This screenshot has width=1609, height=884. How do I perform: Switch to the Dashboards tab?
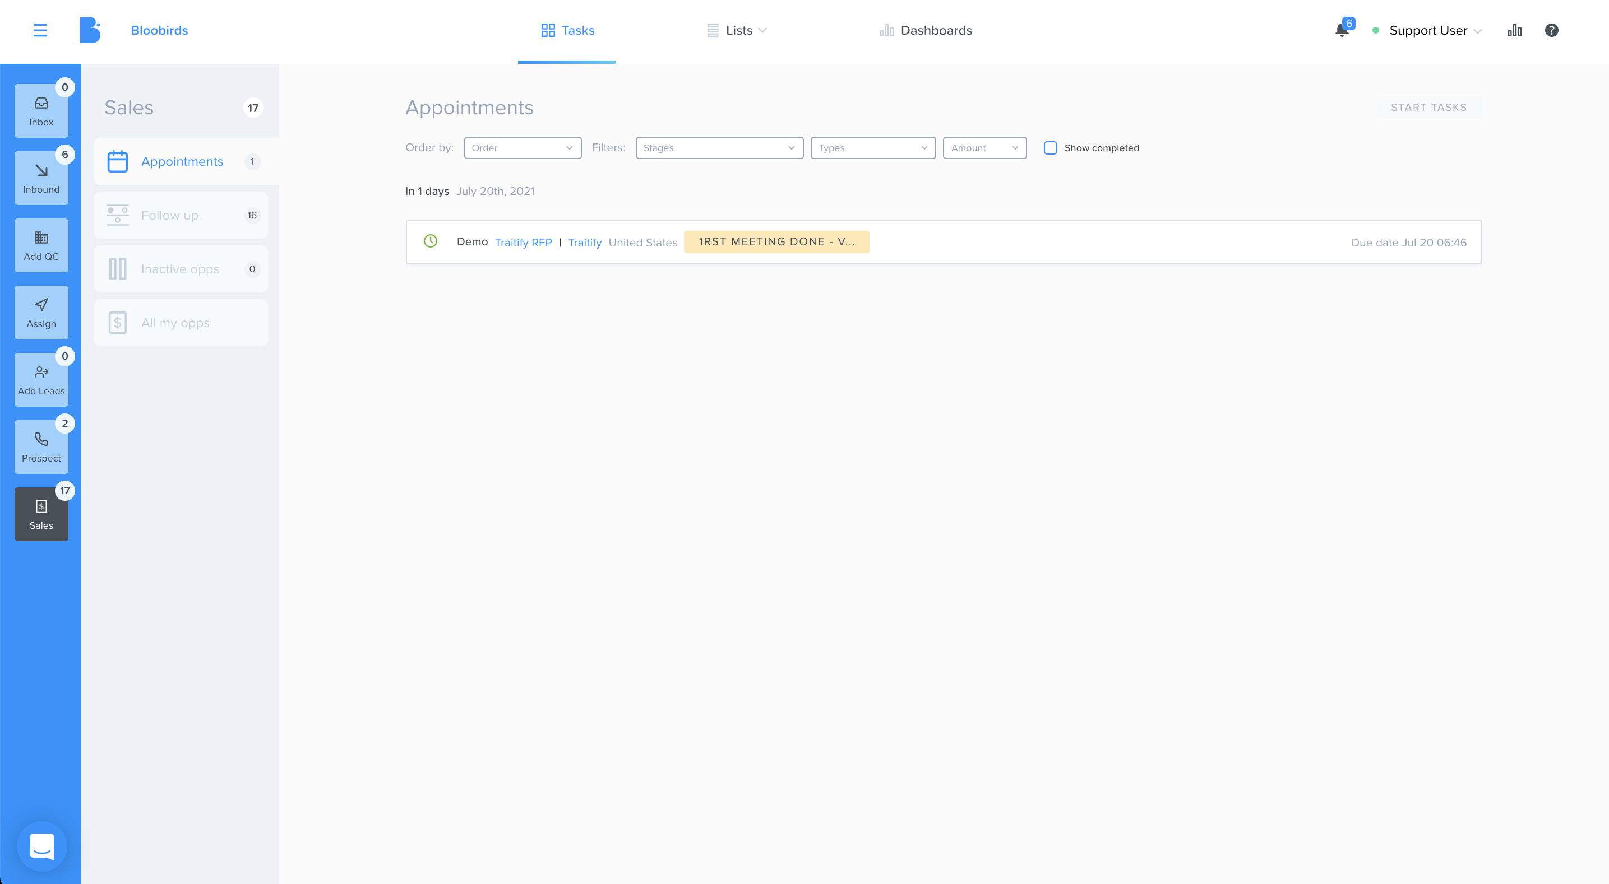(926, 31)
